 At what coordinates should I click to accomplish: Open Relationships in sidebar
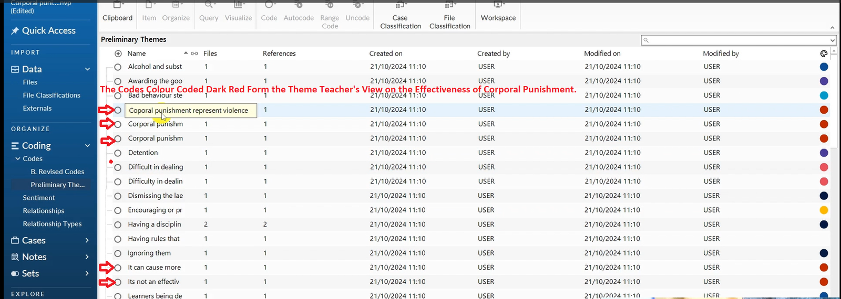coord(43,211)
